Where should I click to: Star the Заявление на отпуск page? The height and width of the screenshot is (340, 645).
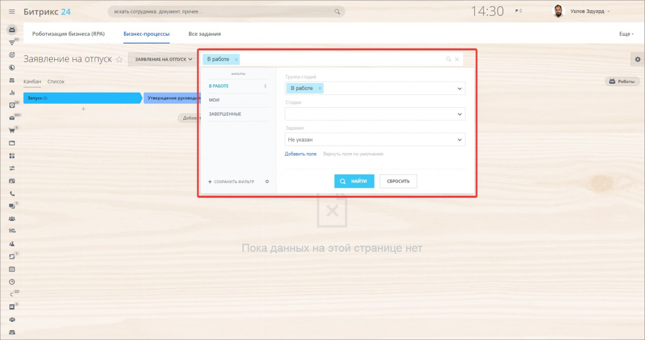[119, 59]
